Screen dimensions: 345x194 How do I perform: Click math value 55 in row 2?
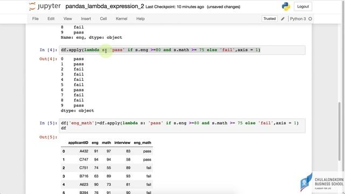[x=109, y=168]
